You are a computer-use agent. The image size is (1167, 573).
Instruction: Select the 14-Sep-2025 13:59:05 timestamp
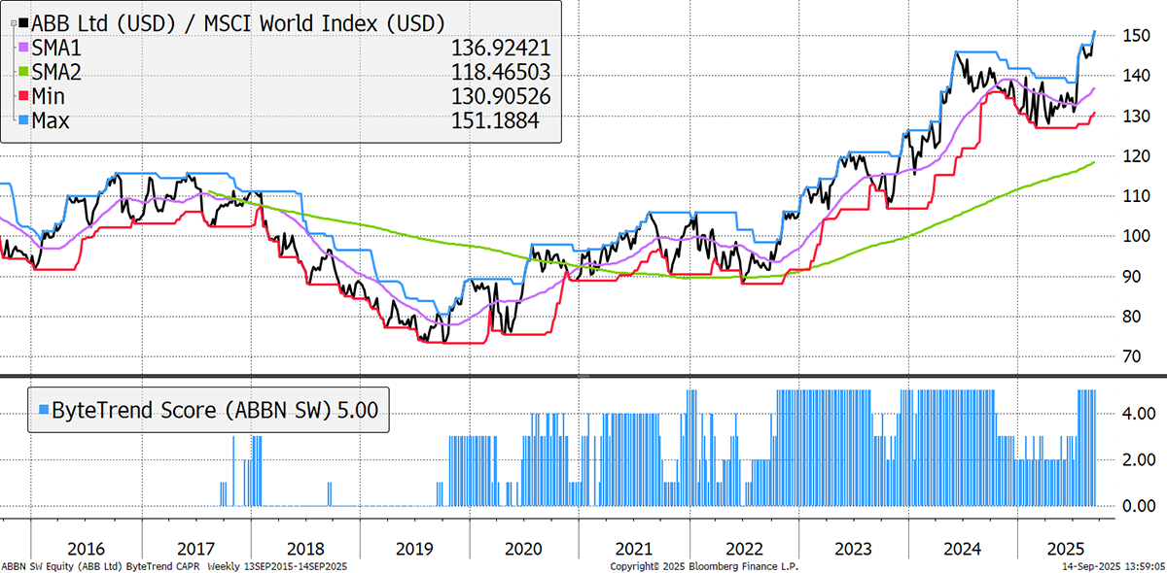click(x=1114, y=566)
